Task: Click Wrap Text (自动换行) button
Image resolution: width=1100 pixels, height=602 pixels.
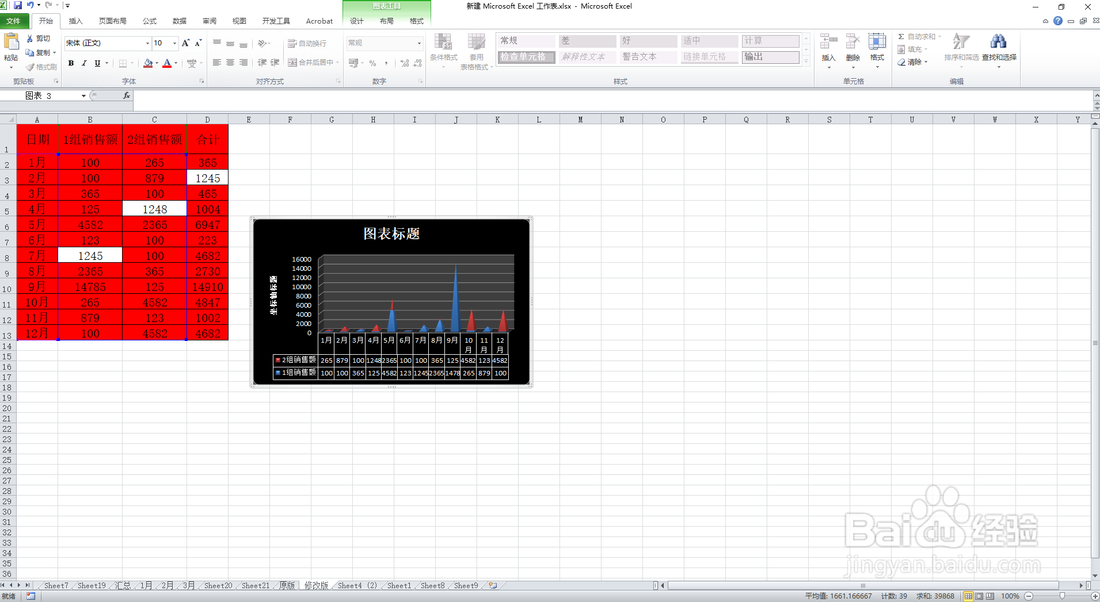Action: coord(307,43)
